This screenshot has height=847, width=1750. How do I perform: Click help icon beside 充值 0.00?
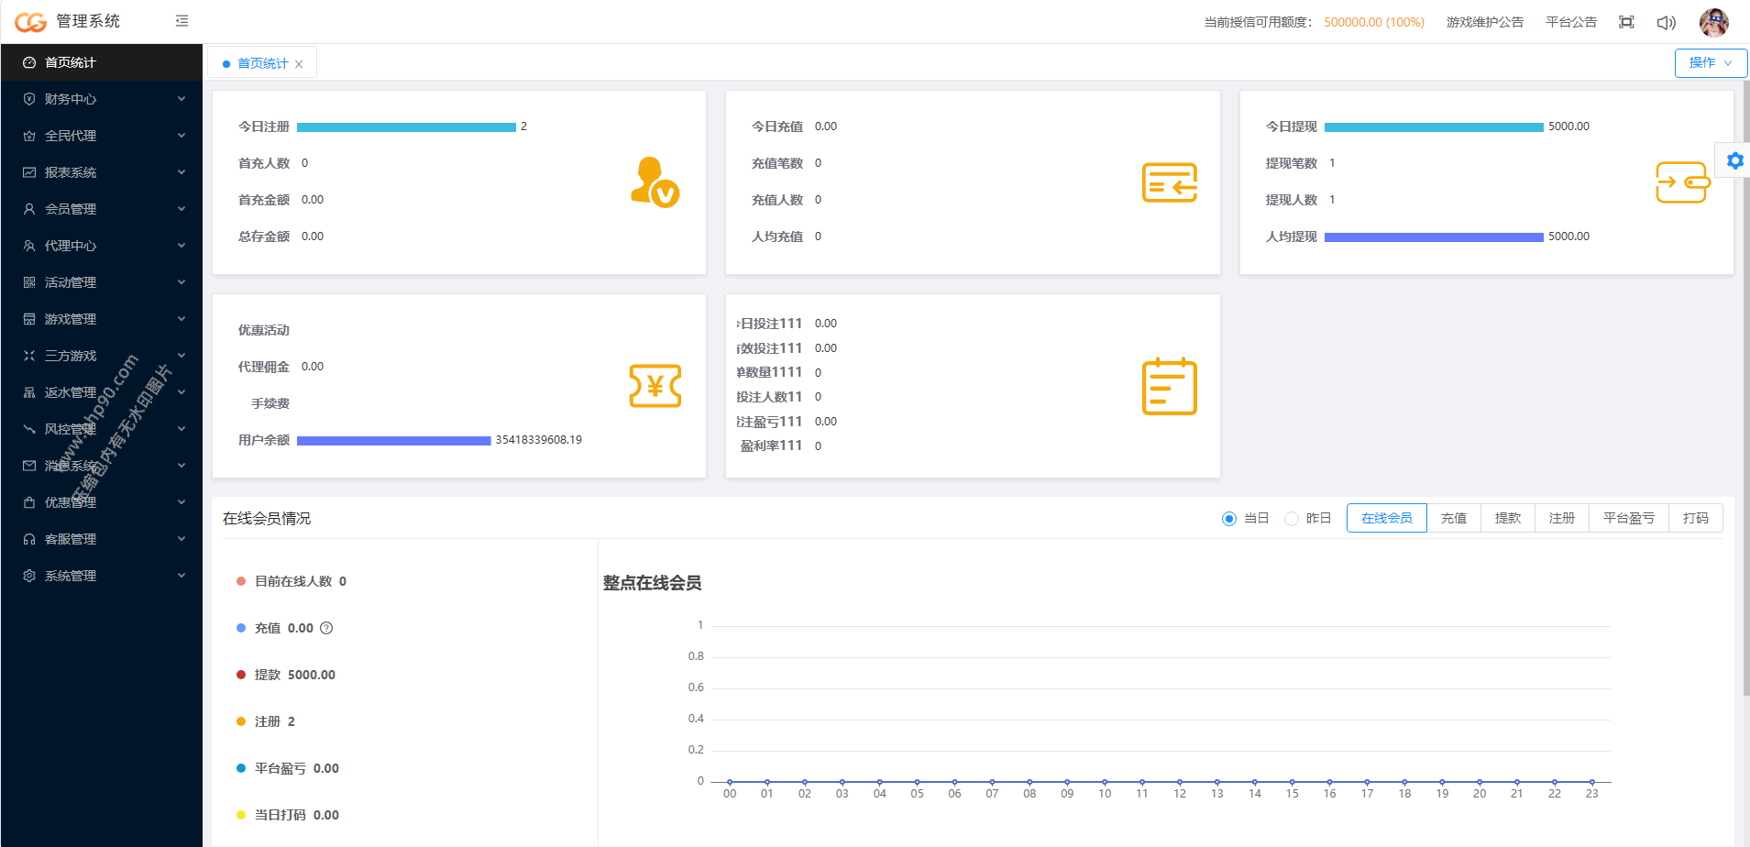[x=326, y=628]
